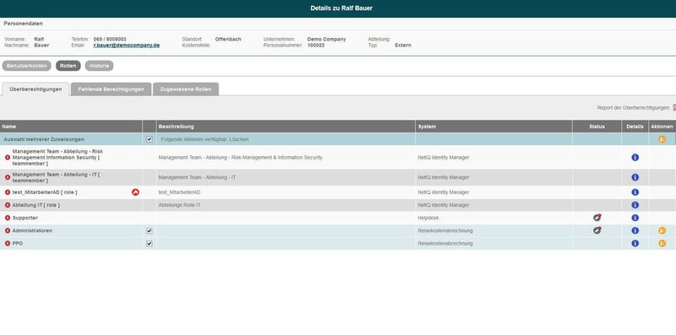Click red marker before Management Team - Abteilung - IT
The height and width of the screenshot is (335, 676).
point(8,177)
